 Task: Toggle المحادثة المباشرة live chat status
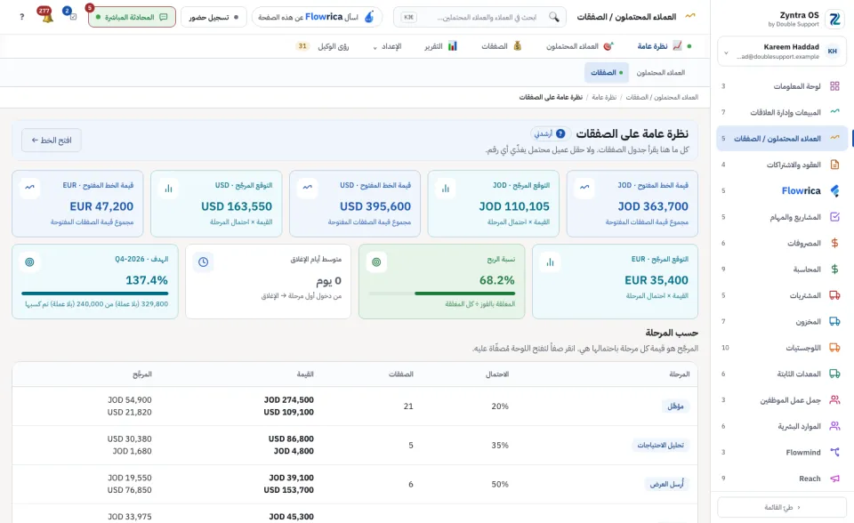pos(132,17)
